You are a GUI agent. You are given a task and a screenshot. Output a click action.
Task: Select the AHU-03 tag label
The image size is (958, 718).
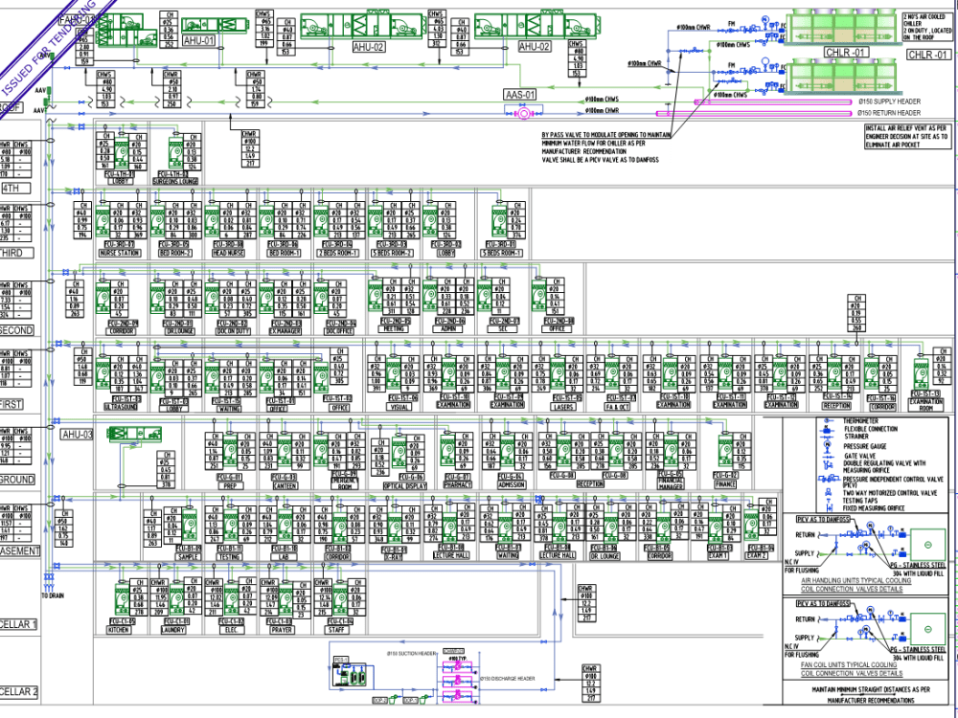pyautogui.click(x=77, y=435)
